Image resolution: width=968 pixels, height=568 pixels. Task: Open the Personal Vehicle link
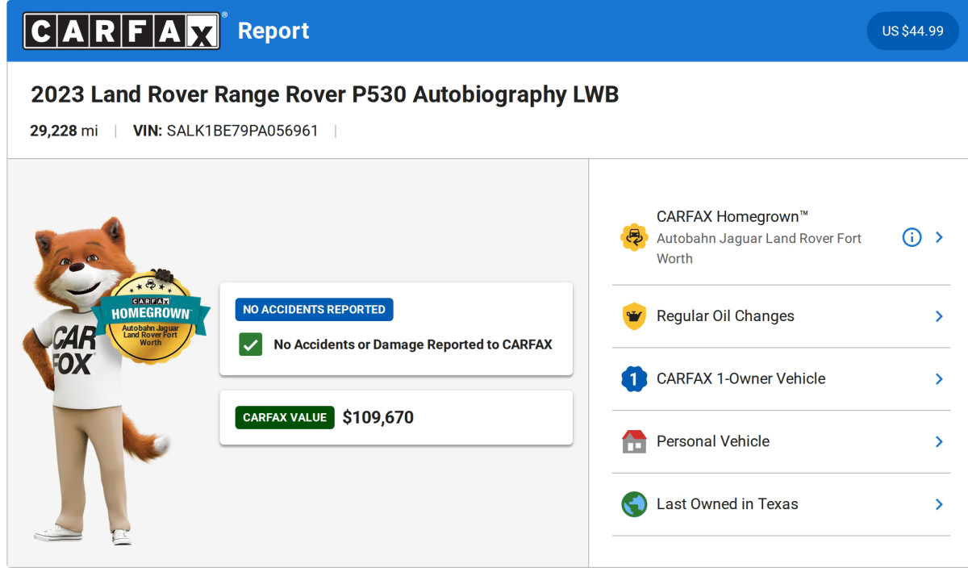click(713, 441)
